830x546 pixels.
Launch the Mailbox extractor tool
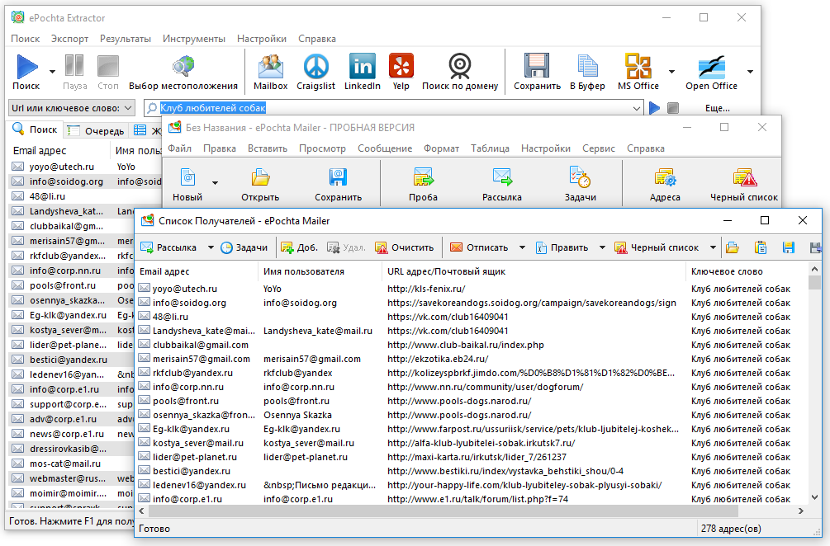[x=271, y=72]
